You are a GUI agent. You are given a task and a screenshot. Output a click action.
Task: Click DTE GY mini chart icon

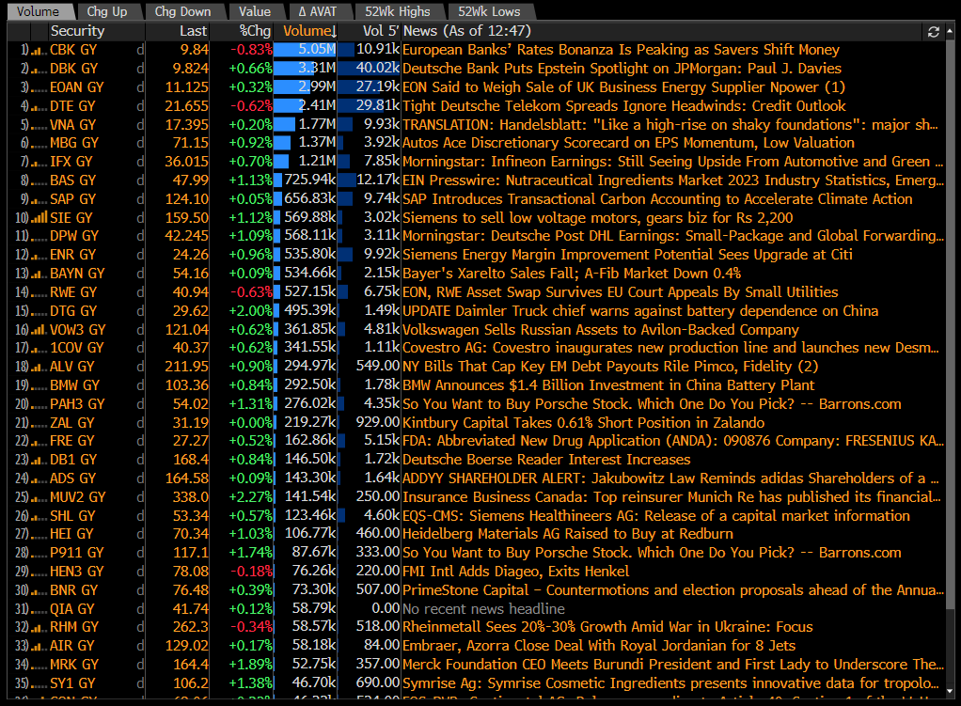[x=39, y=106]
